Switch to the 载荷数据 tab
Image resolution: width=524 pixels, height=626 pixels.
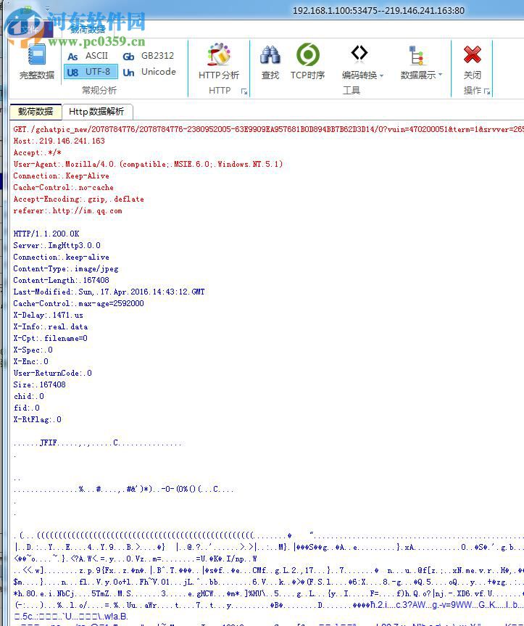[36, 112]
